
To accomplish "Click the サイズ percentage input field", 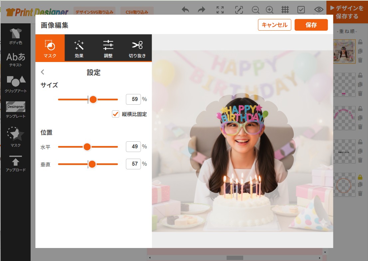I will (133, 99).
